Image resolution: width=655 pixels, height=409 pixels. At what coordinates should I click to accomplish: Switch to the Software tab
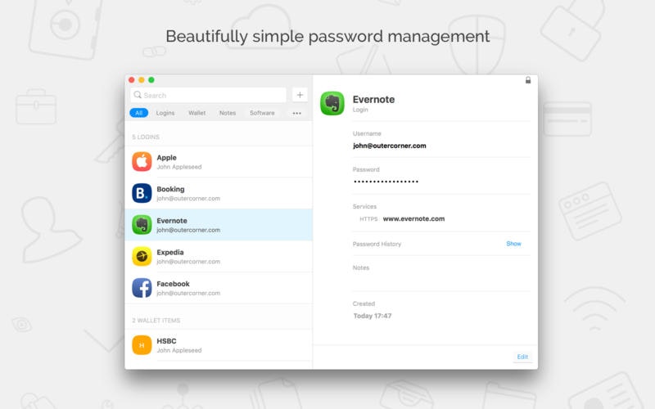click(x=262, y=113)
